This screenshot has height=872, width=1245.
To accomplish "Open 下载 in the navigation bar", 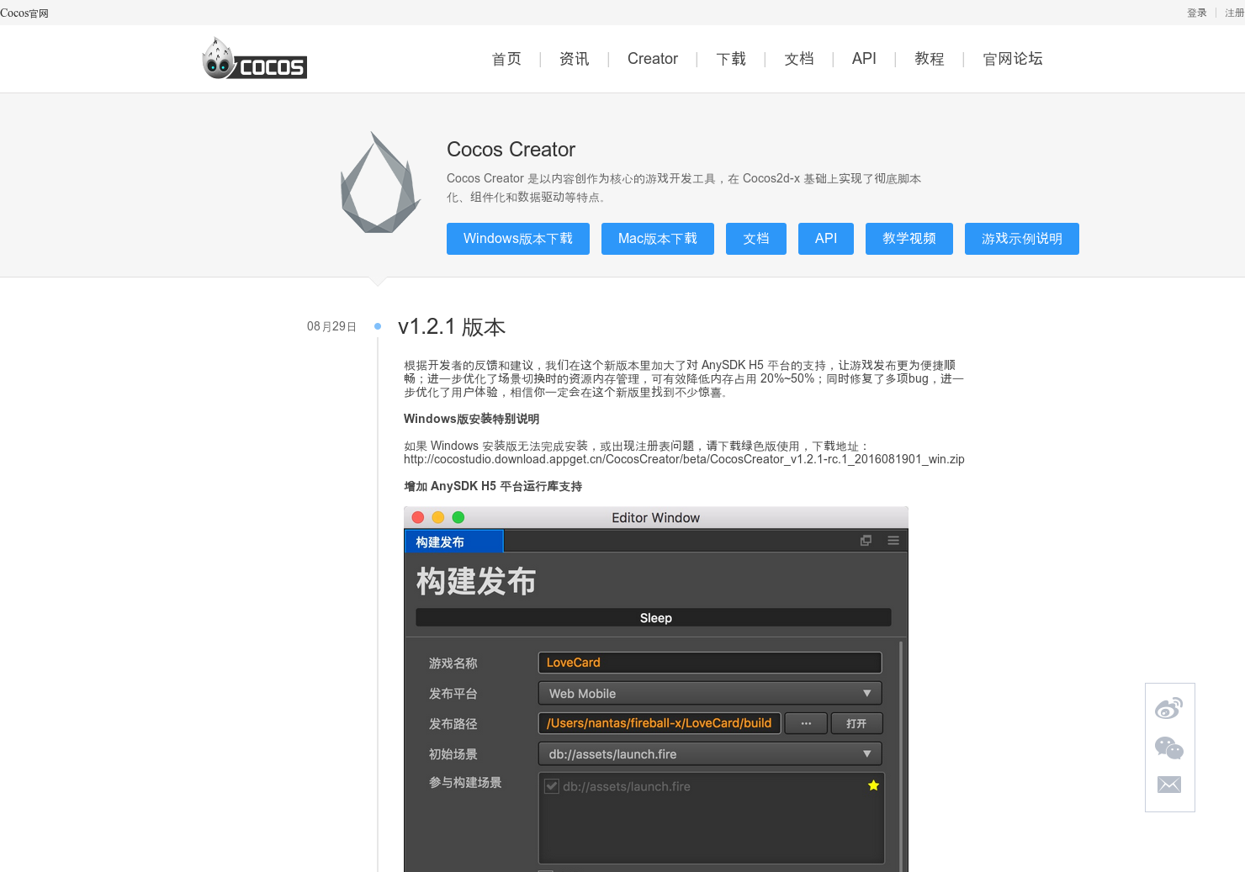I will [731, 59].
